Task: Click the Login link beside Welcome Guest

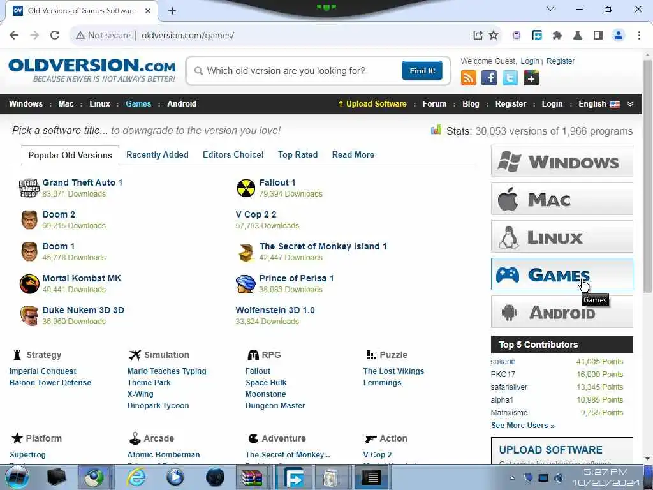Action: tap(530, 61)
